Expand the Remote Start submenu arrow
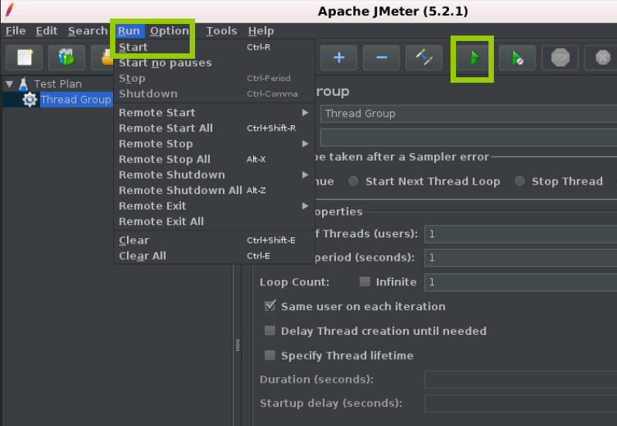Image resolution: width=617 pixels, height=426 pixels. coord(305,113)
